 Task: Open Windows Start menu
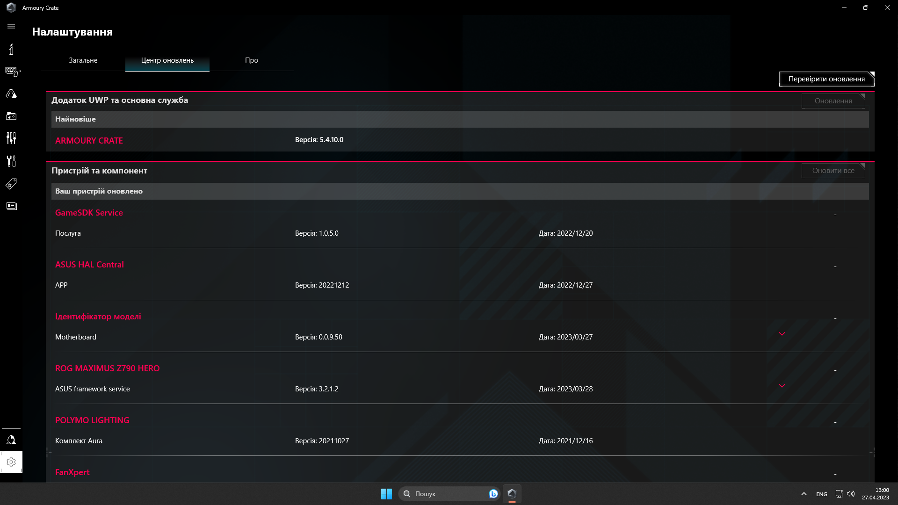click(x=386, y=494)
